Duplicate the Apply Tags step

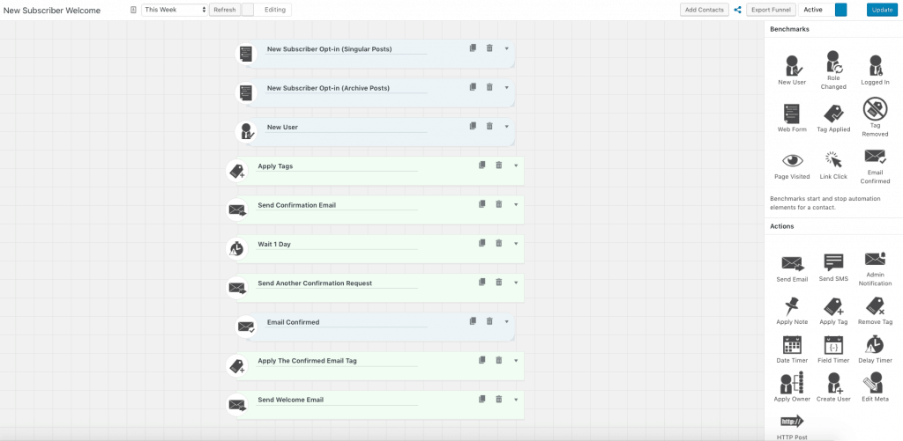(481, 165)
